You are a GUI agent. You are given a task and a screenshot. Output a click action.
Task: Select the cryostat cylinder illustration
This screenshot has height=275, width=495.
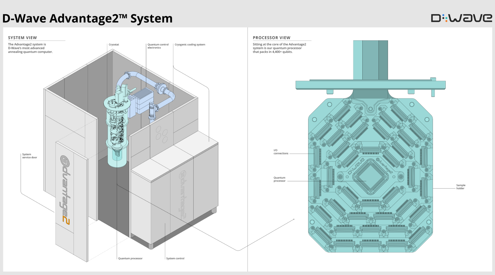tap(117, 131)
